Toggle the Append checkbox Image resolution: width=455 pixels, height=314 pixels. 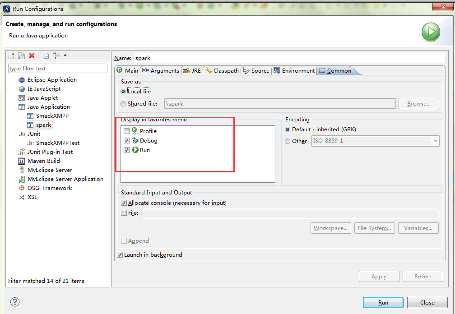pos(124,240)
